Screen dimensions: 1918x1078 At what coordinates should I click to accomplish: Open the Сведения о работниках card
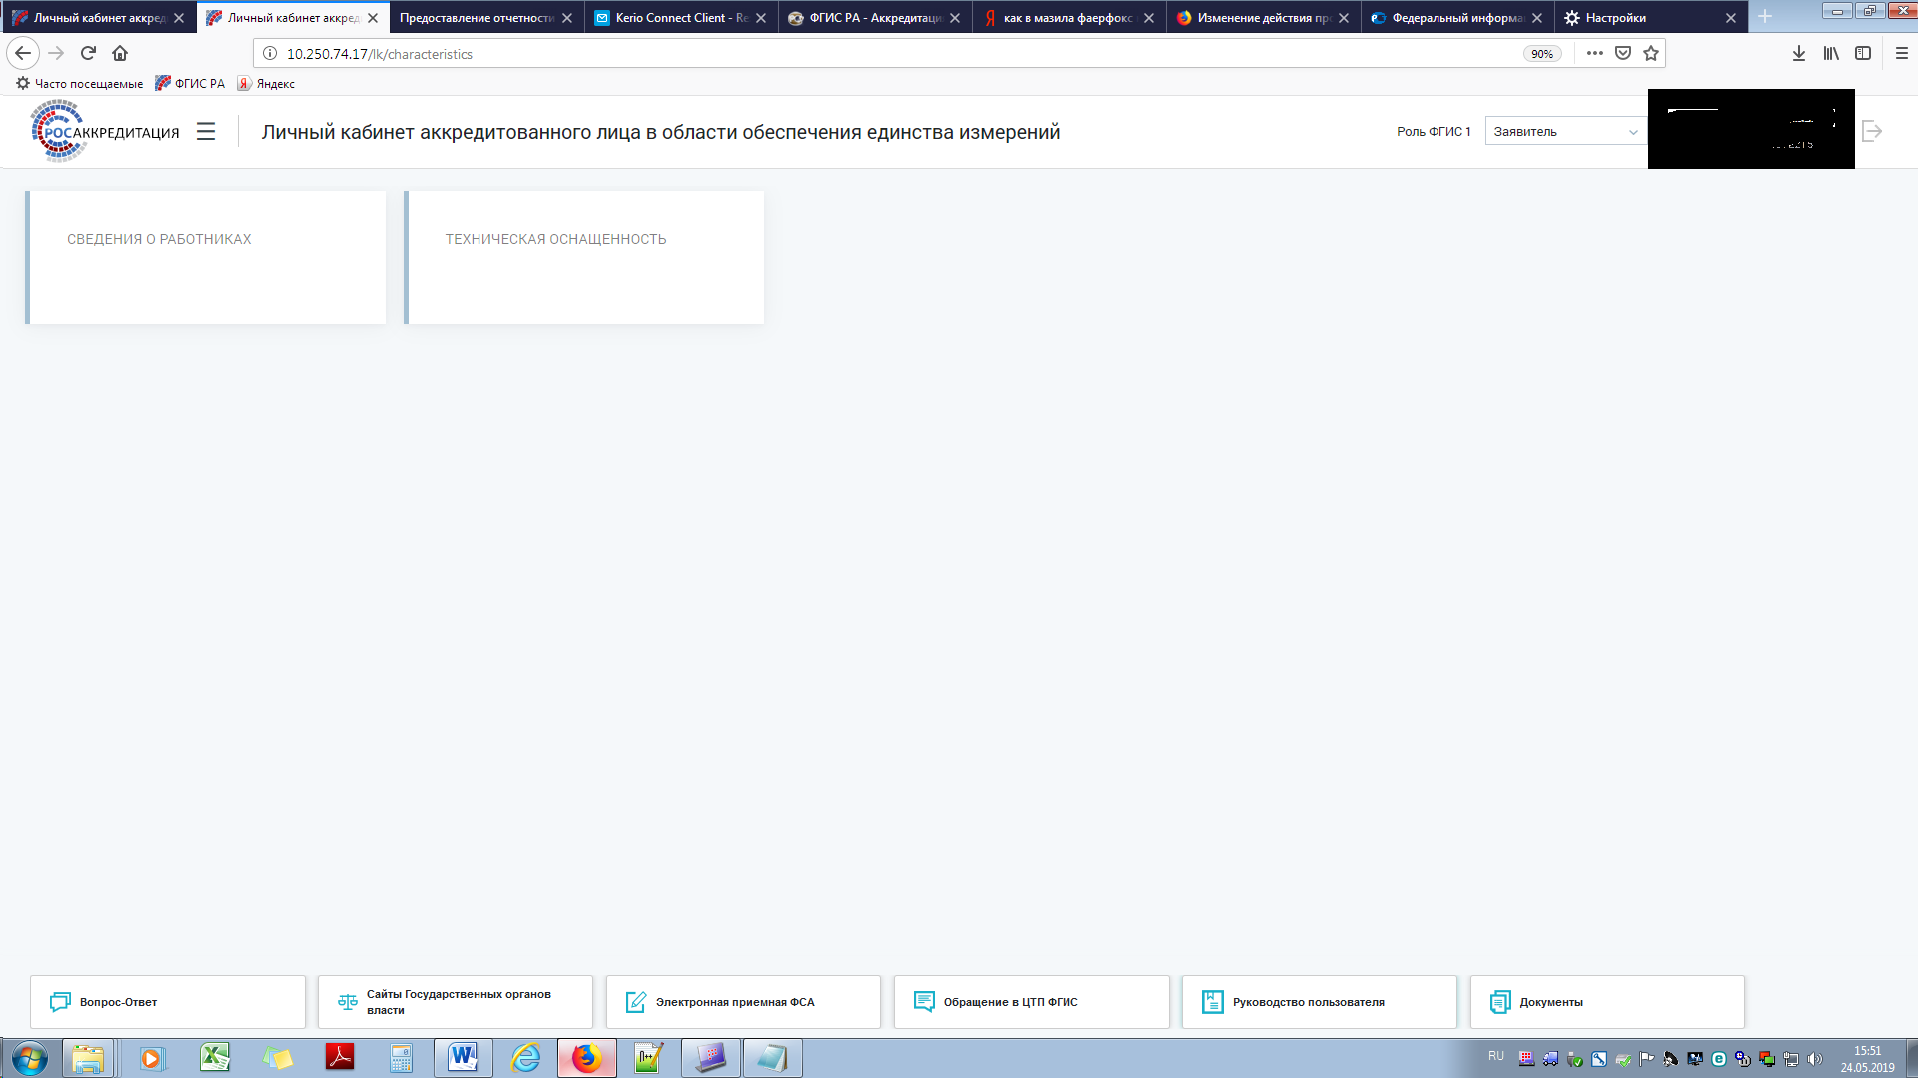click(x=206, y=258)
